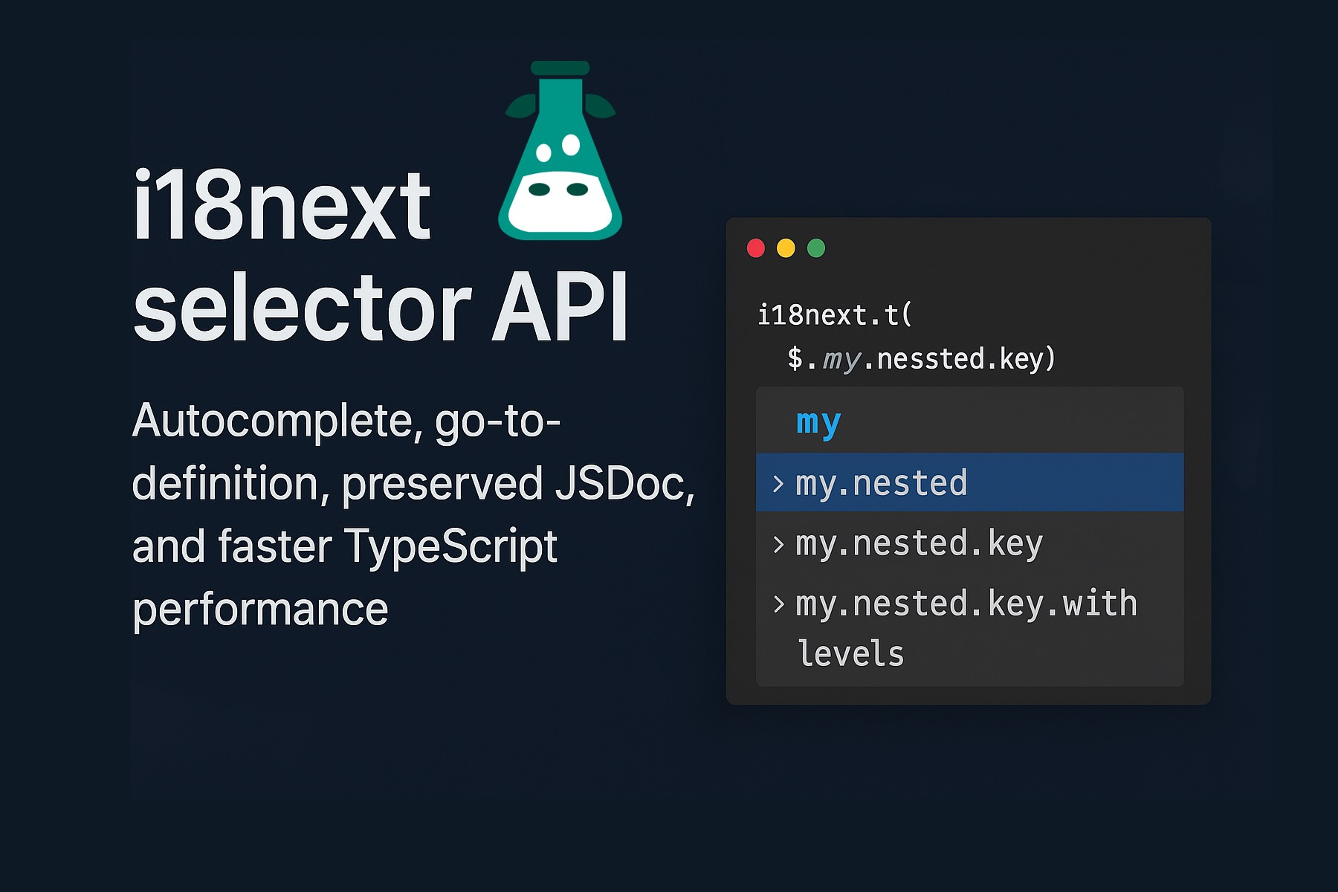Choose the highlighted my.nested suggestion
Image resolution: width=1338 pixels, height=892 pixels.
click(882, 483)
